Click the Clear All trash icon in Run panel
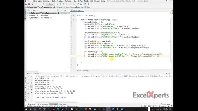Image resolution: width=198 pixels, height=111 pixels. point(32,93)
